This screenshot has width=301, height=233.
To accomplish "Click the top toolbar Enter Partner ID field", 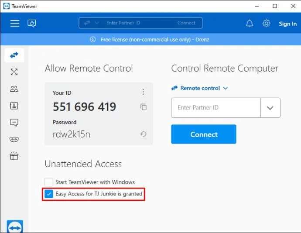I will (x=123, y=23).
